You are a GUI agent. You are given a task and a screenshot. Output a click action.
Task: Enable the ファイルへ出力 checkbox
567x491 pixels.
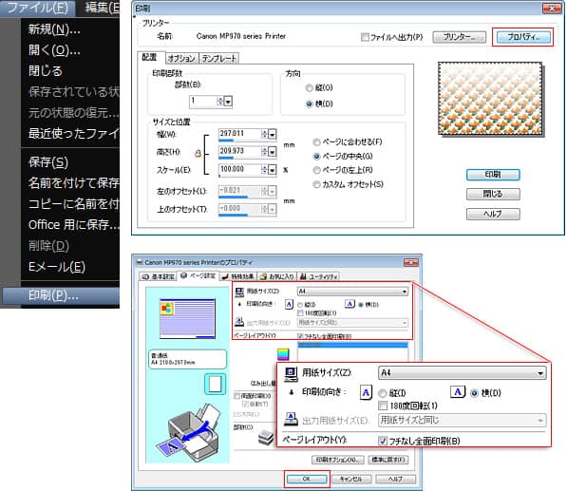365,37
